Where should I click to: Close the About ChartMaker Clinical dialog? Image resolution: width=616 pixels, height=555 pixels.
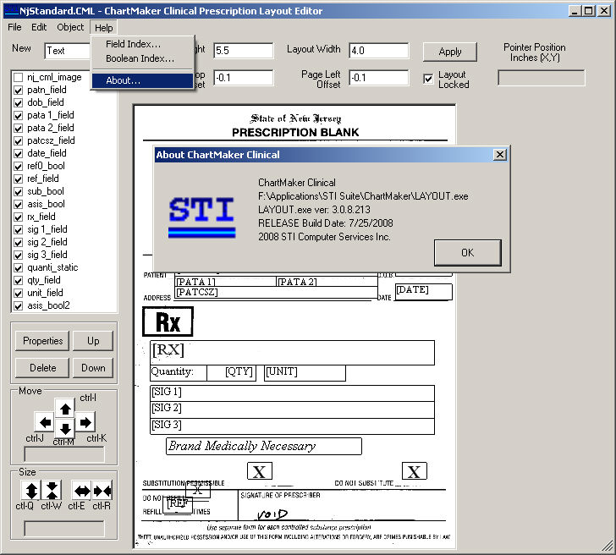[x=500, y=155]
